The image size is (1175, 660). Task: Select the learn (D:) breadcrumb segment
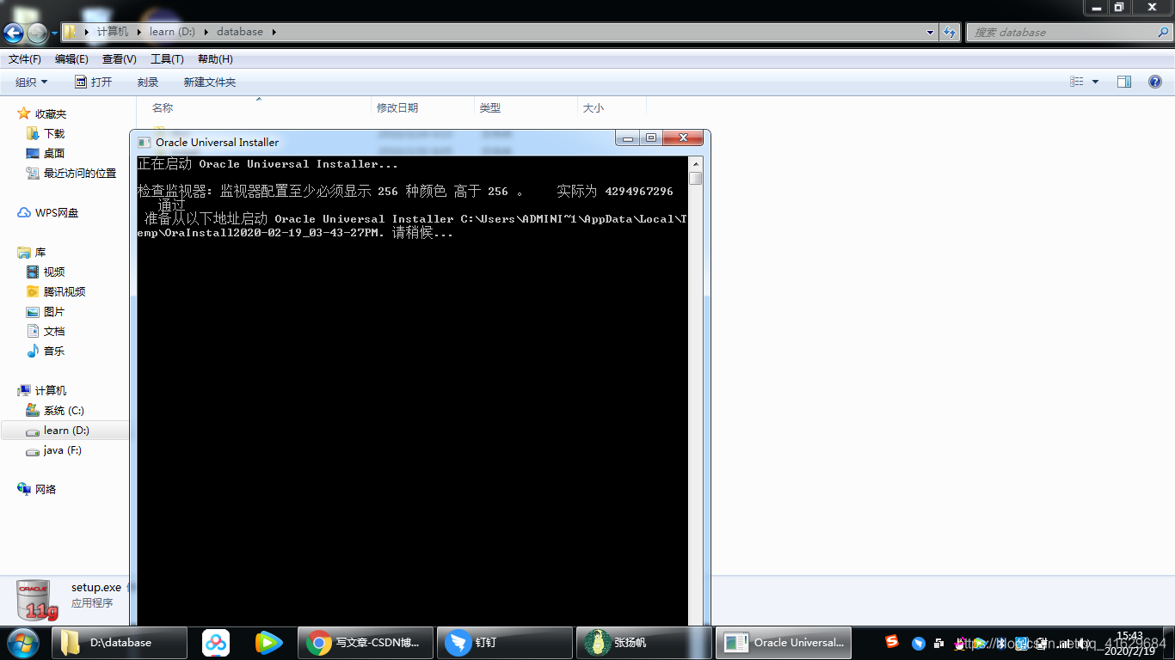click(x=172, y=32)
